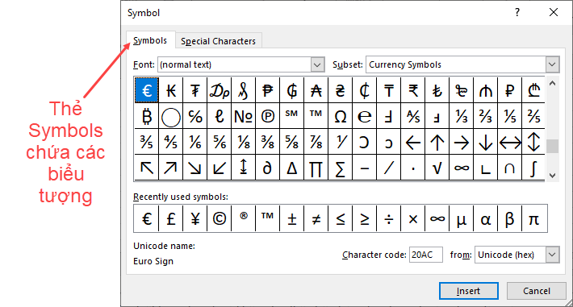Select the Turkish Lira symbol
This screenshot has height=307, width=573.
point(437,89)
